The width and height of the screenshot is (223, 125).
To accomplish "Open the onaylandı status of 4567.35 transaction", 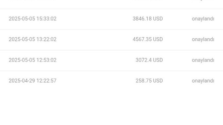I will 203,39.
